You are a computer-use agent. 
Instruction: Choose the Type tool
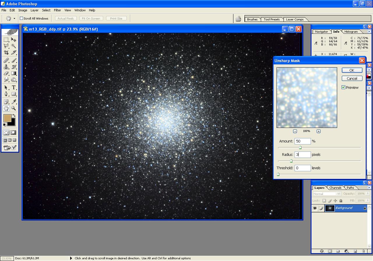[x=14, y=87]
